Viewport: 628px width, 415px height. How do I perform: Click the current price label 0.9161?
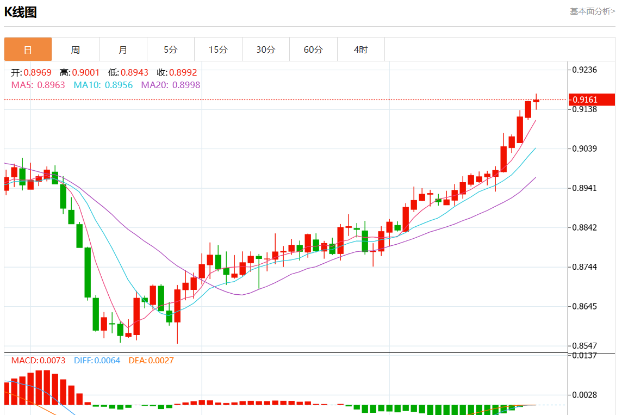[592, 100]
